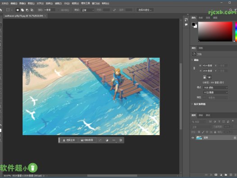Open the Layer menu
Screen dimensions: 237x178
(x=31, y=3)
